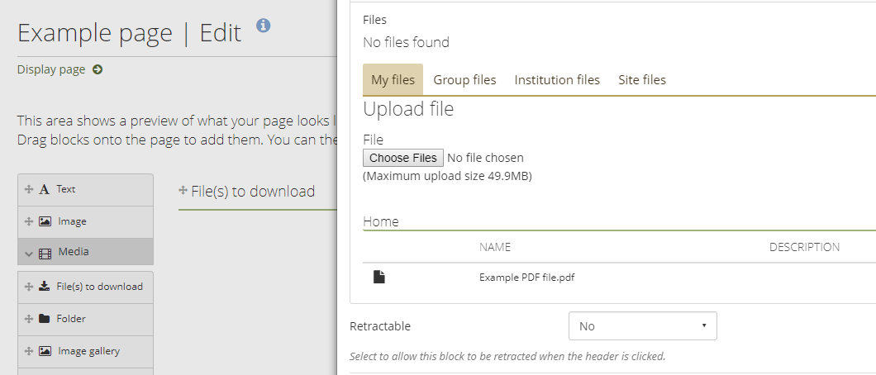Click the Folder block icon
Image resolution: width=876 pixels, height=375 pixels.
[x=44, y=319]
